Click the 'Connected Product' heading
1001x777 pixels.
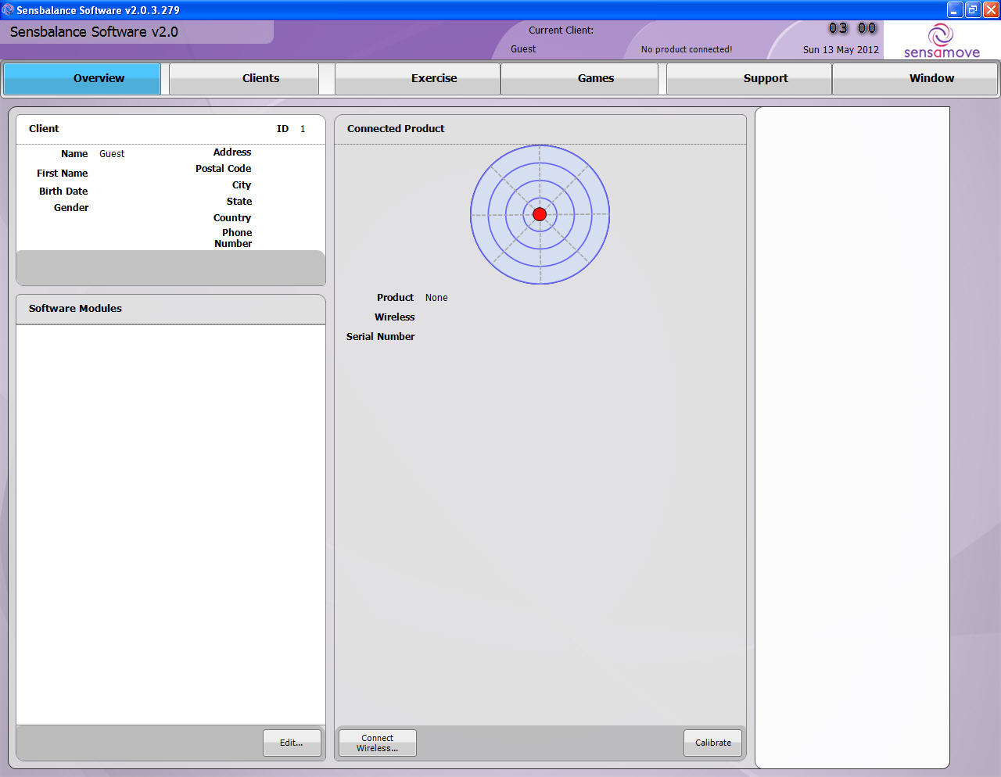coord(396,129)
